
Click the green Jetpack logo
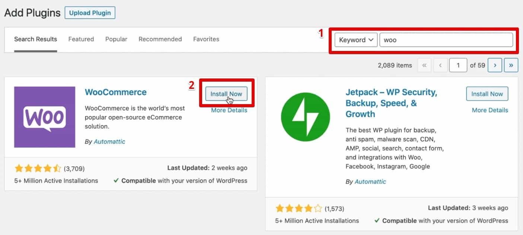pos(305,117)
